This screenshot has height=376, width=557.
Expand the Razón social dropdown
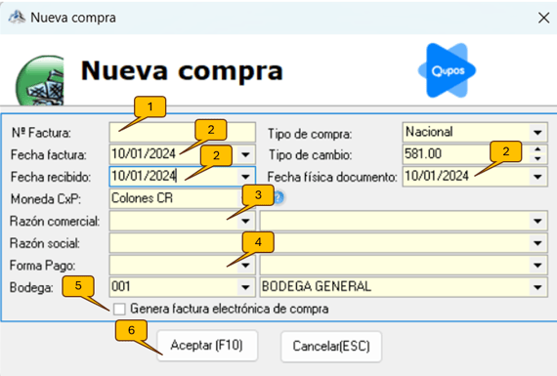click(x=537, y=243)
